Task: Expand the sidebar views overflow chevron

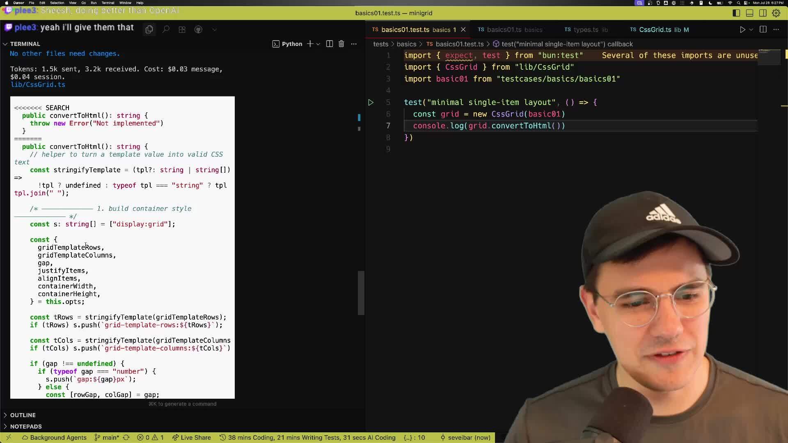Action: 214,30
